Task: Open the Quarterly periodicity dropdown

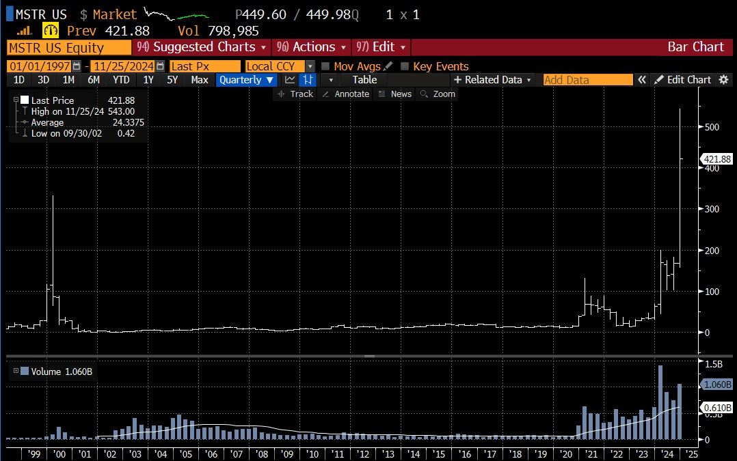Action: (x=246, y=80)
